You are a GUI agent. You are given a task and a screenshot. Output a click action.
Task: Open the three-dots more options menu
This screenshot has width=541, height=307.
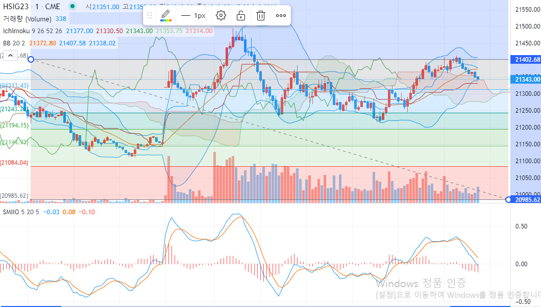pyautogui.click(x=281, y=15)
